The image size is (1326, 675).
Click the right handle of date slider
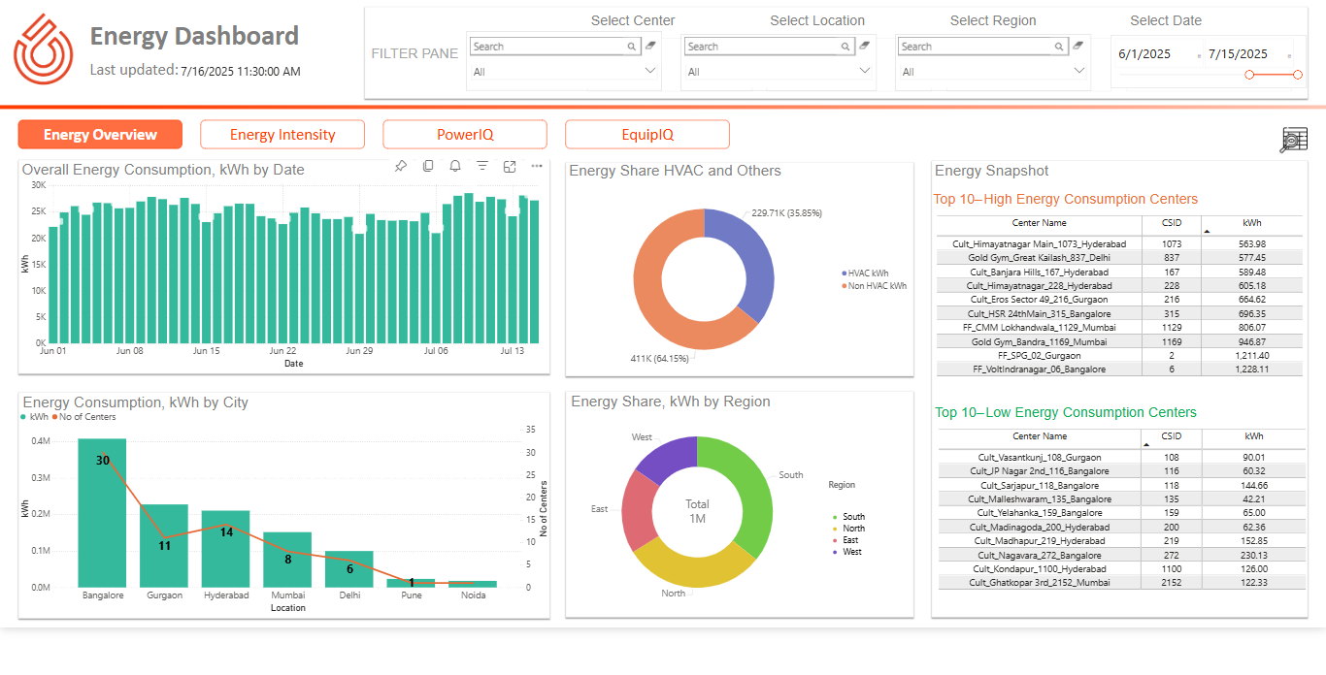[x=1298, y=75]
